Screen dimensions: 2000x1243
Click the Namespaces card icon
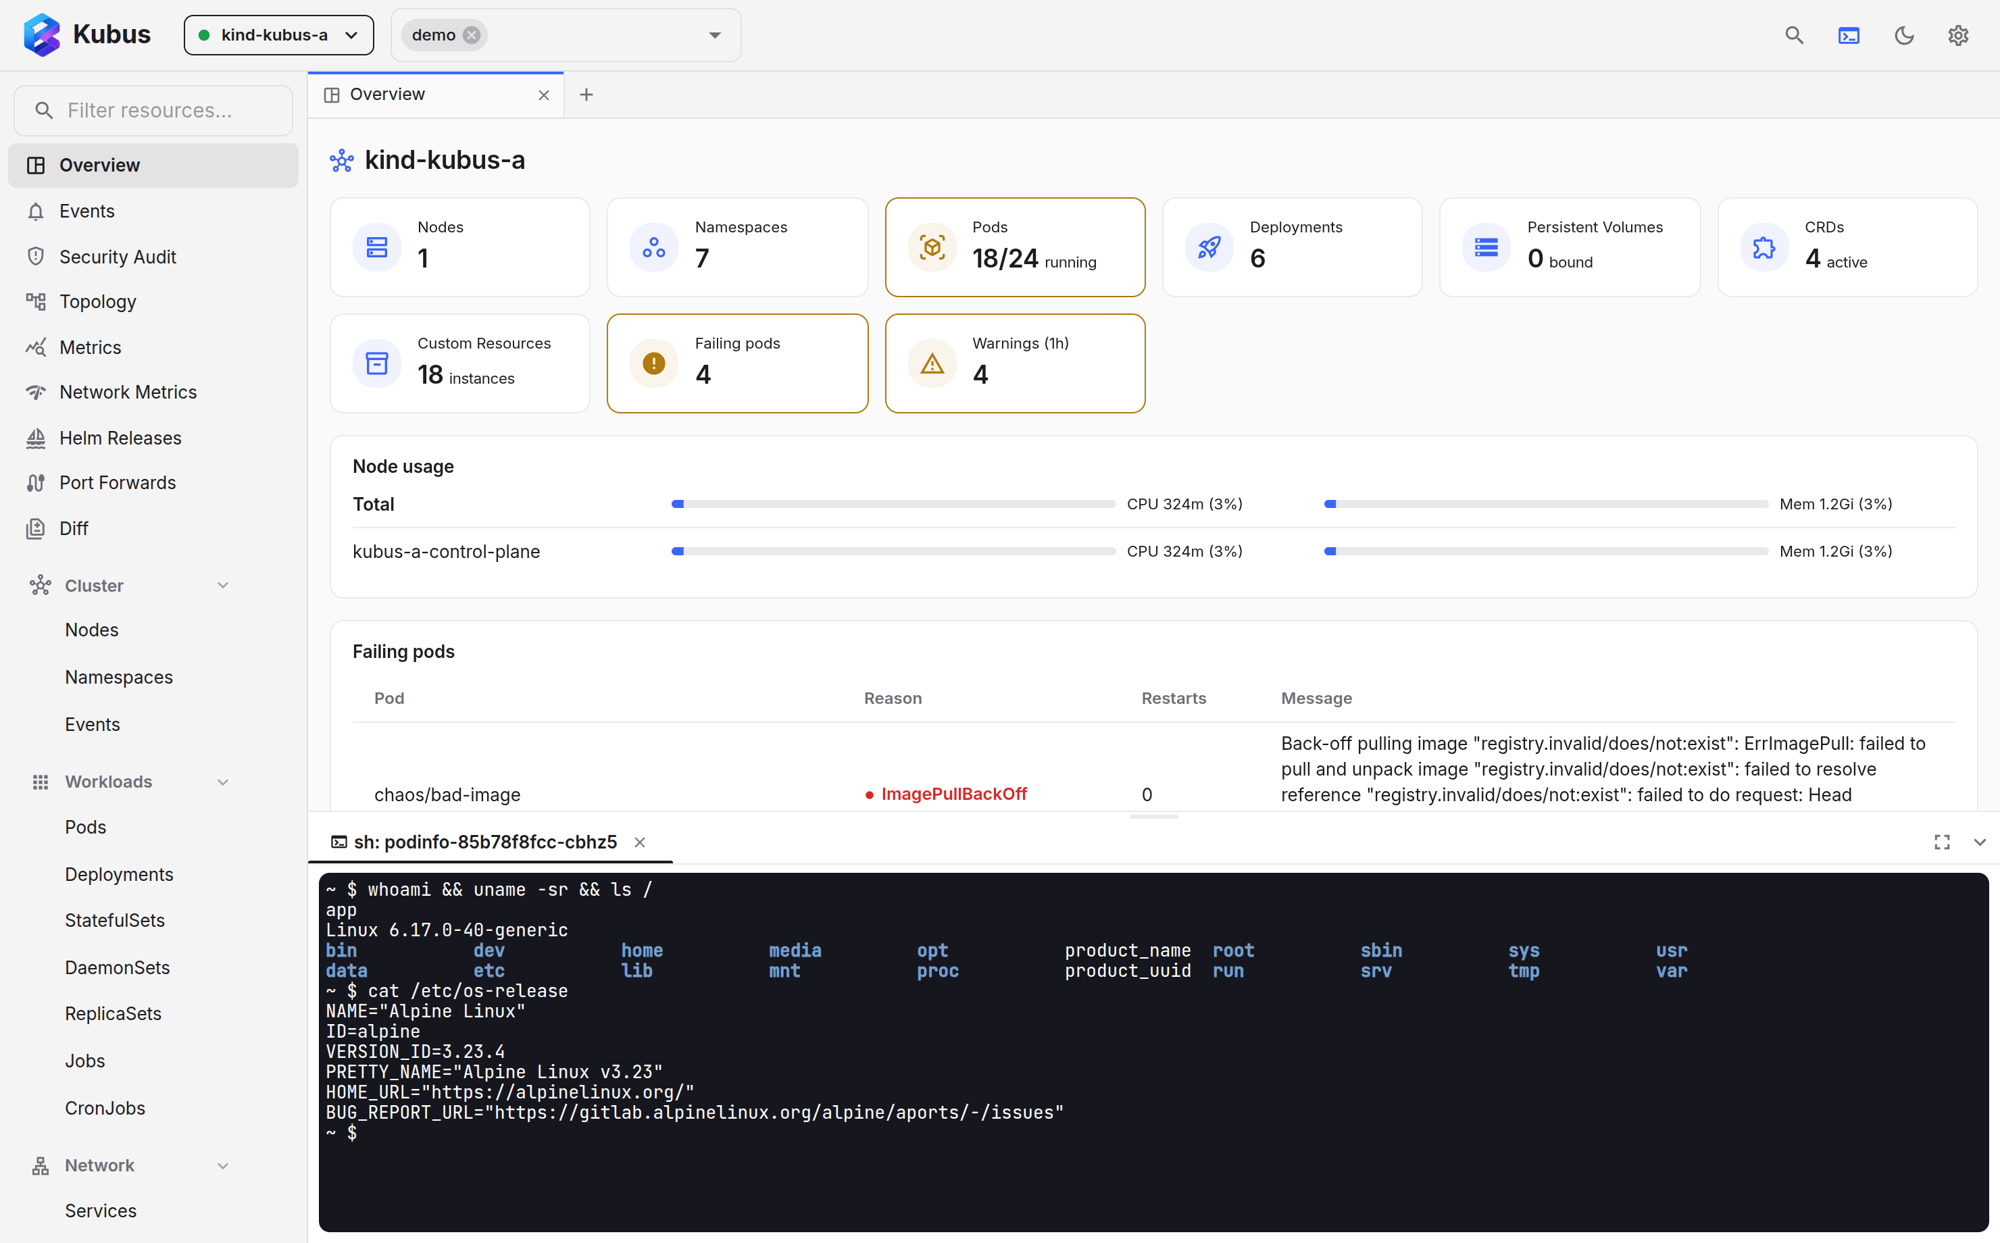tap(654, 247)
